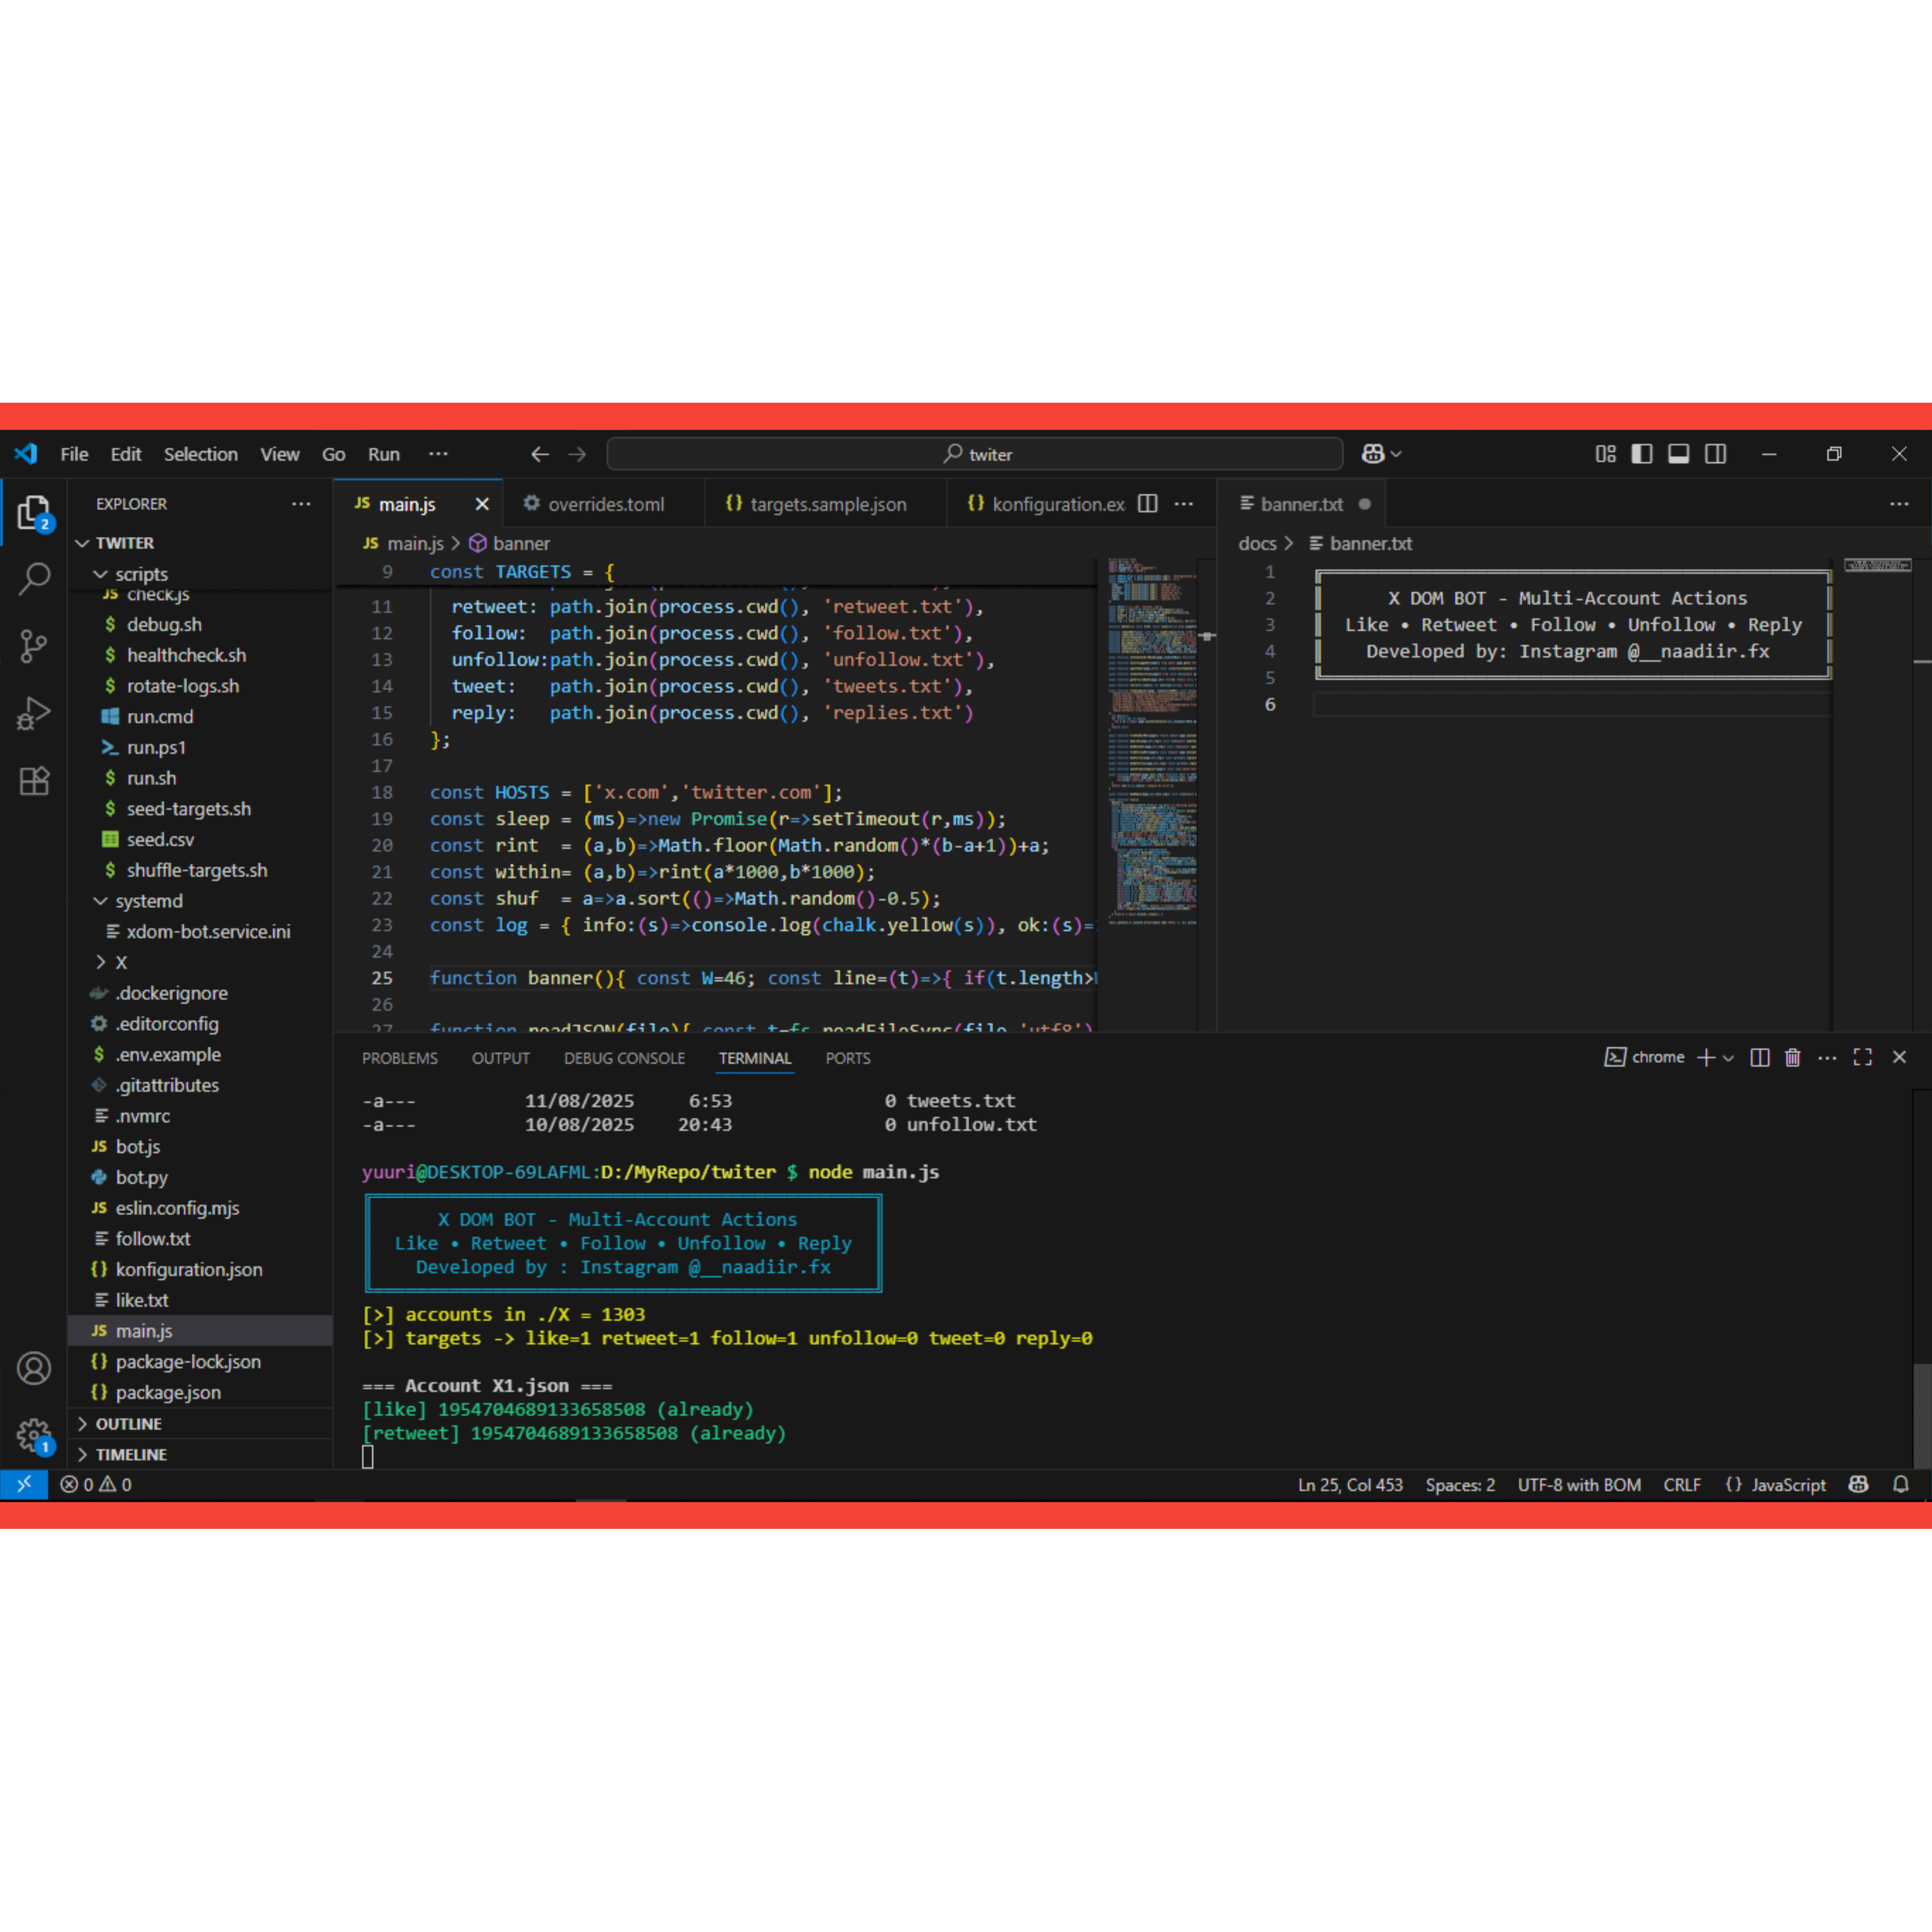Image resolution: width=1932 pixels, height=1932 pixels.
Task: Click the Customize Layout icon
Action: tap(1605, 454)
